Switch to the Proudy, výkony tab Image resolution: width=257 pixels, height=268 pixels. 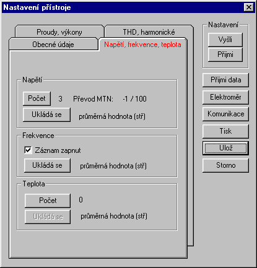(59, 32)
